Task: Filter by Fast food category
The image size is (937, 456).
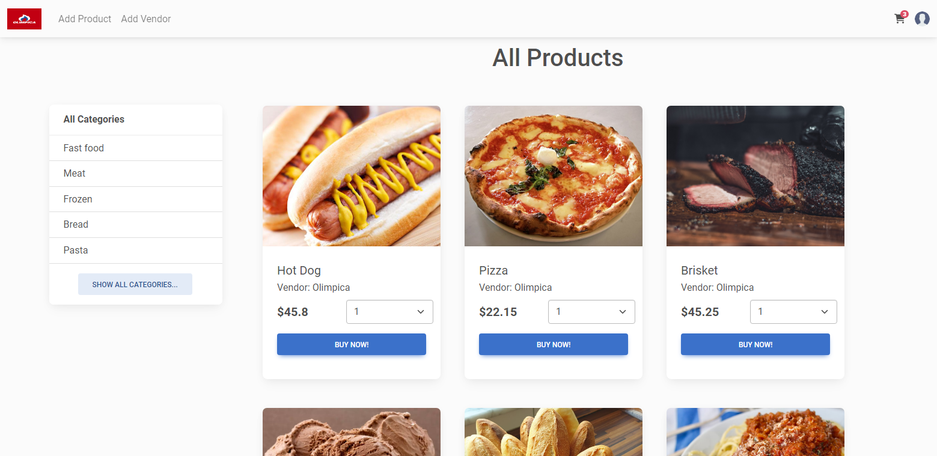Action: [84, 148]
